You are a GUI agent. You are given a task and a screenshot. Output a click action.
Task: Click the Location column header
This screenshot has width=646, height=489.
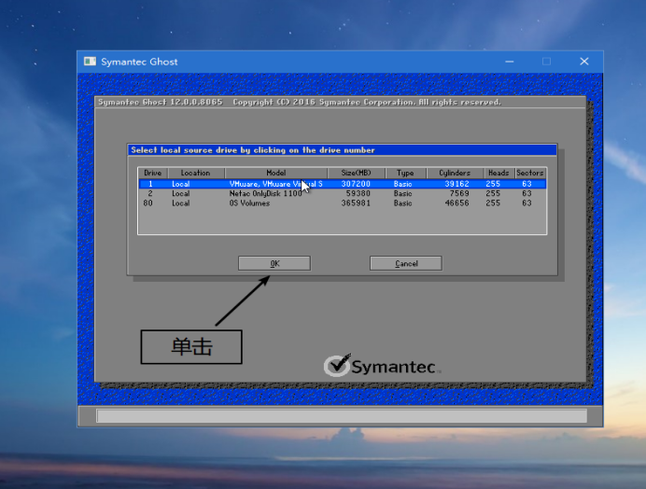click(196, 173)
